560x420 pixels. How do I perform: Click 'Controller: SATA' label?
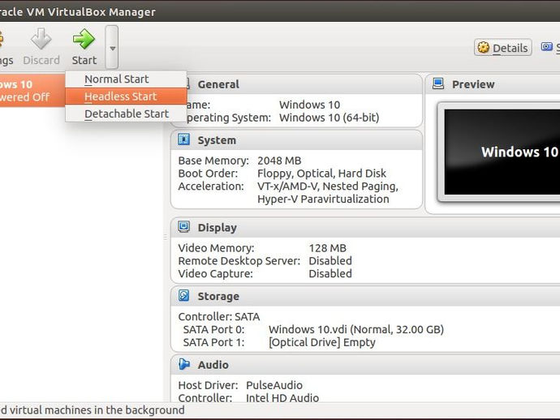219,317
